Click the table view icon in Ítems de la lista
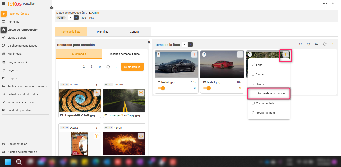 (x=317, y=44)
